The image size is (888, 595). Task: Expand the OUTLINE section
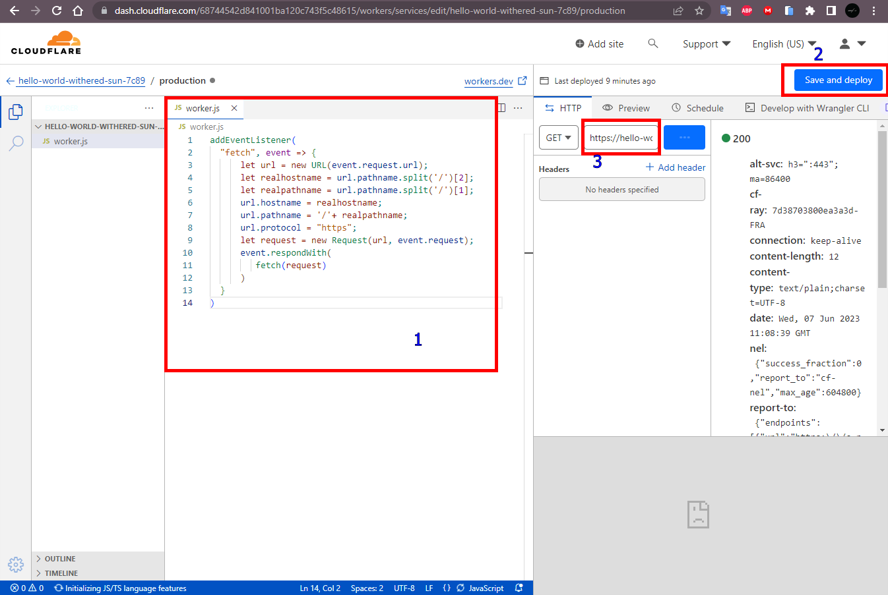[x=98, y=559]
